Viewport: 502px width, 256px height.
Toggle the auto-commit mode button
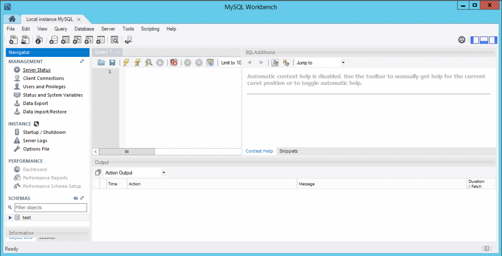tap(210, 63)
